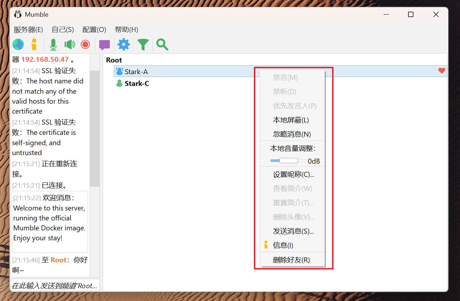Open the 帮助(H) menu
This screenshot has height=301, width=460.
point(127,29)
